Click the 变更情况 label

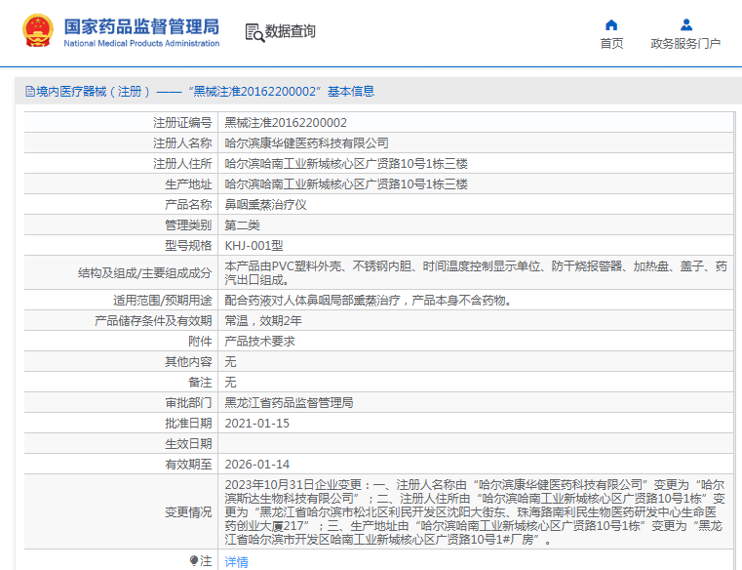point(188,512)
